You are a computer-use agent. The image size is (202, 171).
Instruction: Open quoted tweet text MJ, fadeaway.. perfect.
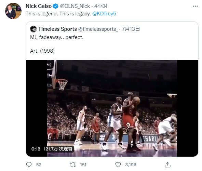[x=57, y=37]
